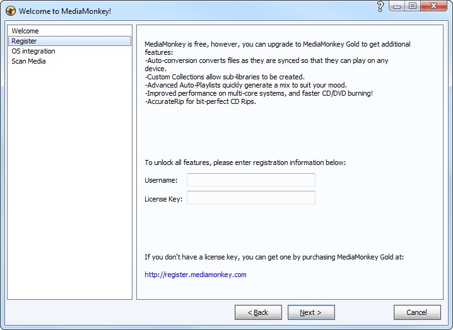Click the Username label

tap(161, 180)
